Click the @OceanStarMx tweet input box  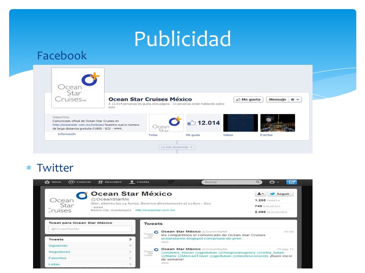(x=90, y=229)
